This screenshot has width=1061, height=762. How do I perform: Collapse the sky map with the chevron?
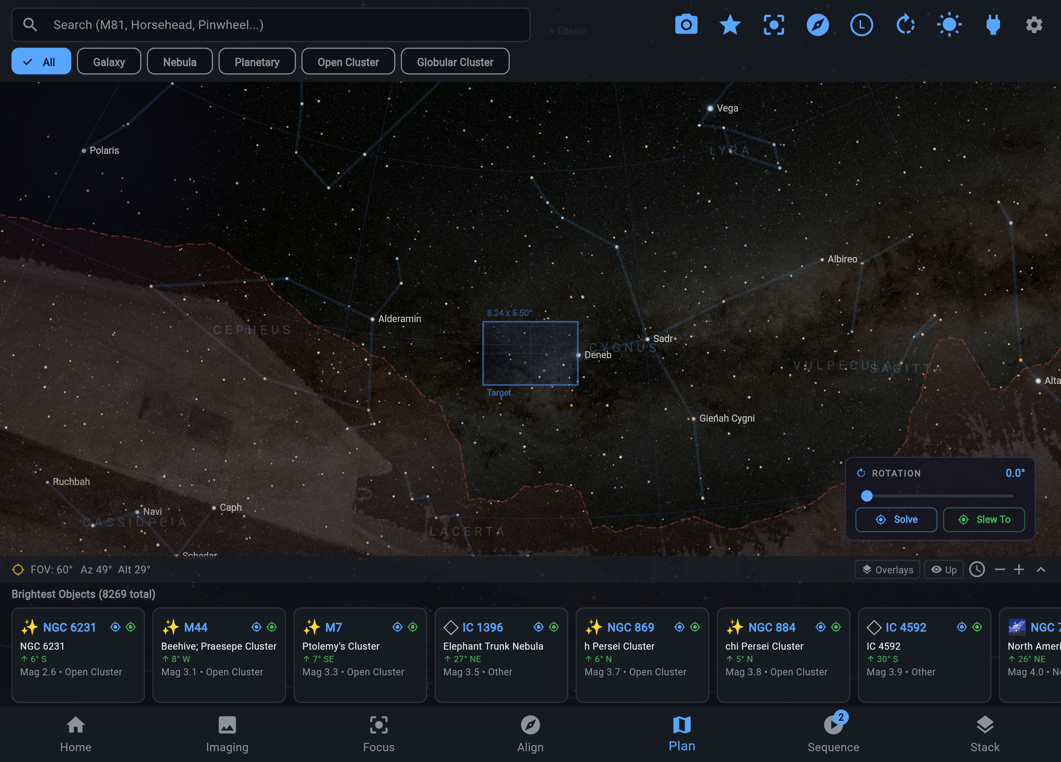click(1041, 569)
